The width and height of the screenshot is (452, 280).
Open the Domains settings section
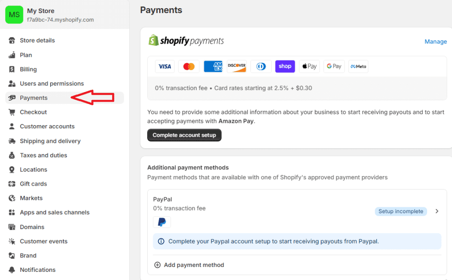click(x=31, y=227)
